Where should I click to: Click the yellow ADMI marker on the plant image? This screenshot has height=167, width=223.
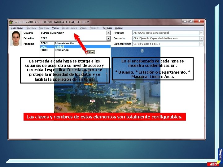pos(129,102)
